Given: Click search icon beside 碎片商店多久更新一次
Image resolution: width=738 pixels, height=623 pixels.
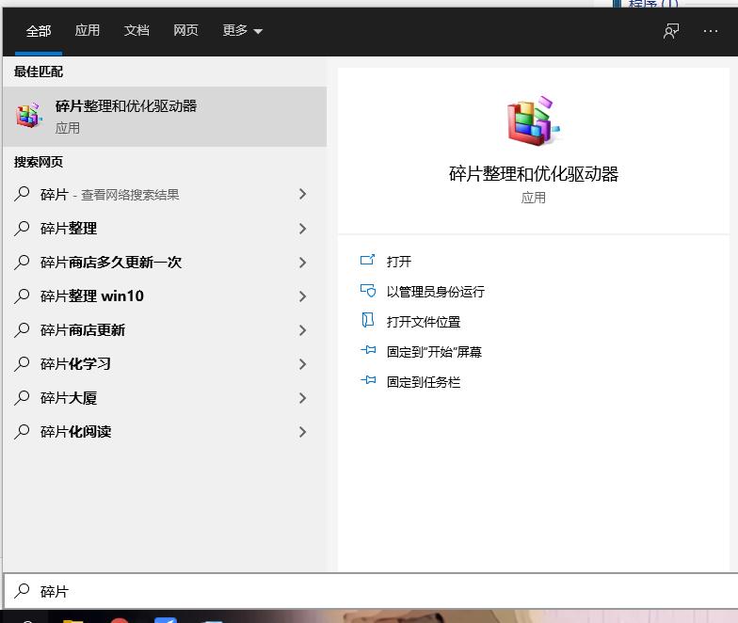Looking at the screenshot, I should (22, 262).
